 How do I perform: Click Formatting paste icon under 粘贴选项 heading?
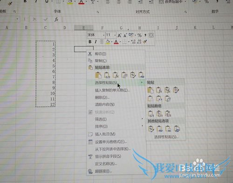pyautogui.click(x=133, y=75)
